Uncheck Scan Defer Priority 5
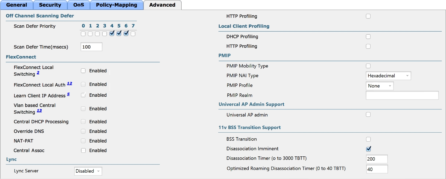Viewport: 446px width, 179px height. tap(119, 33)
